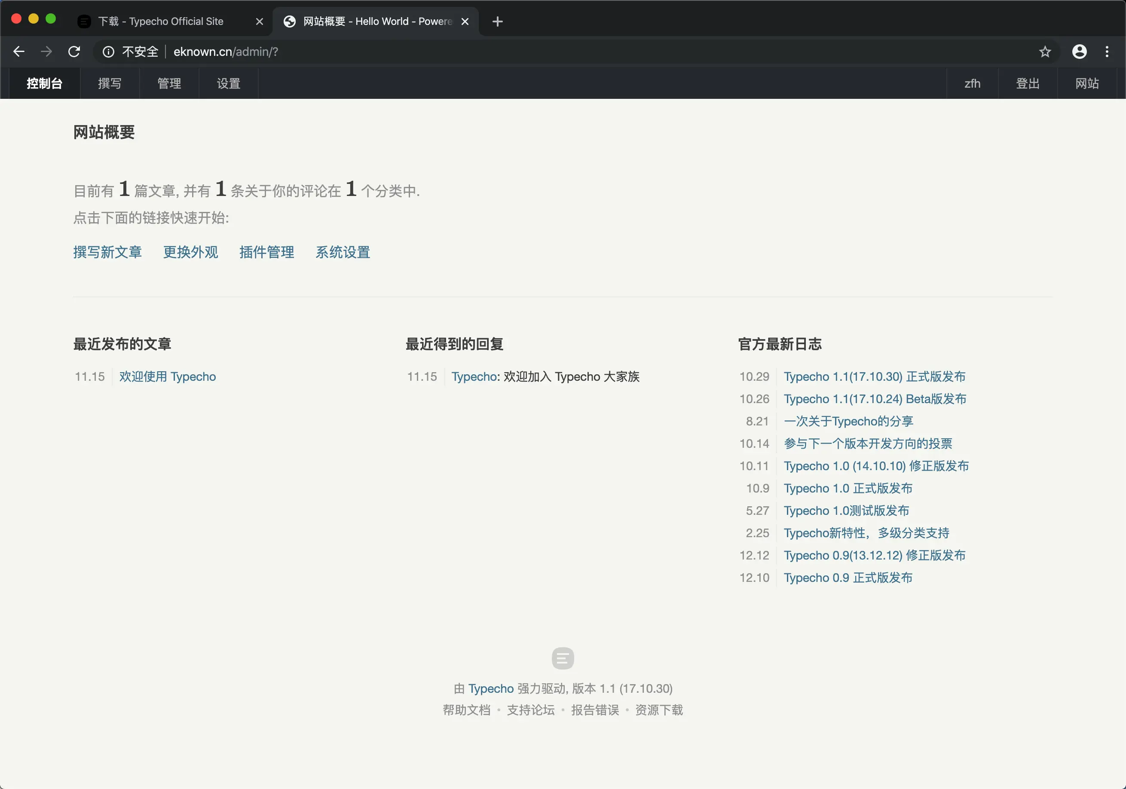Switch to 下载 - Typecho Official Site tab
Image resolution: width=1126 pixels, height=789 pixels.
click(161, 21)
